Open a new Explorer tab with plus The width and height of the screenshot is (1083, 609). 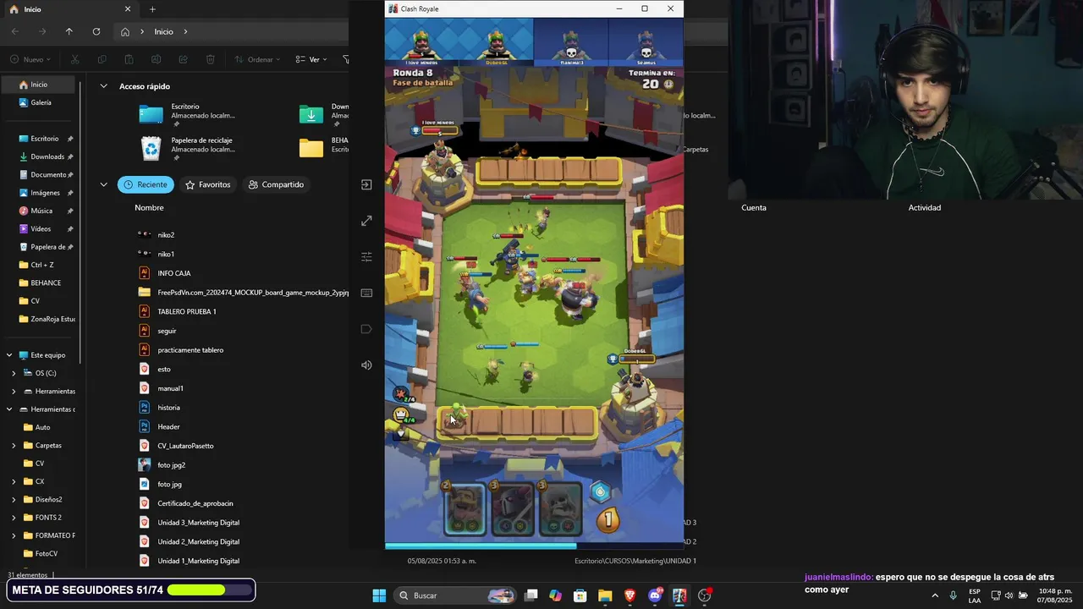(152, 9)
